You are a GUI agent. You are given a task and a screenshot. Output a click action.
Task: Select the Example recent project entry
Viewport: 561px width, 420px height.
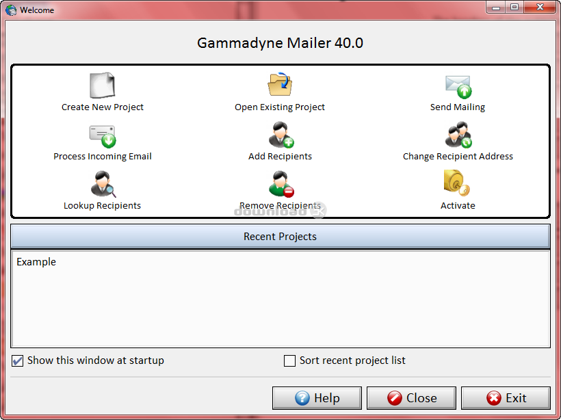click(36, 262)
